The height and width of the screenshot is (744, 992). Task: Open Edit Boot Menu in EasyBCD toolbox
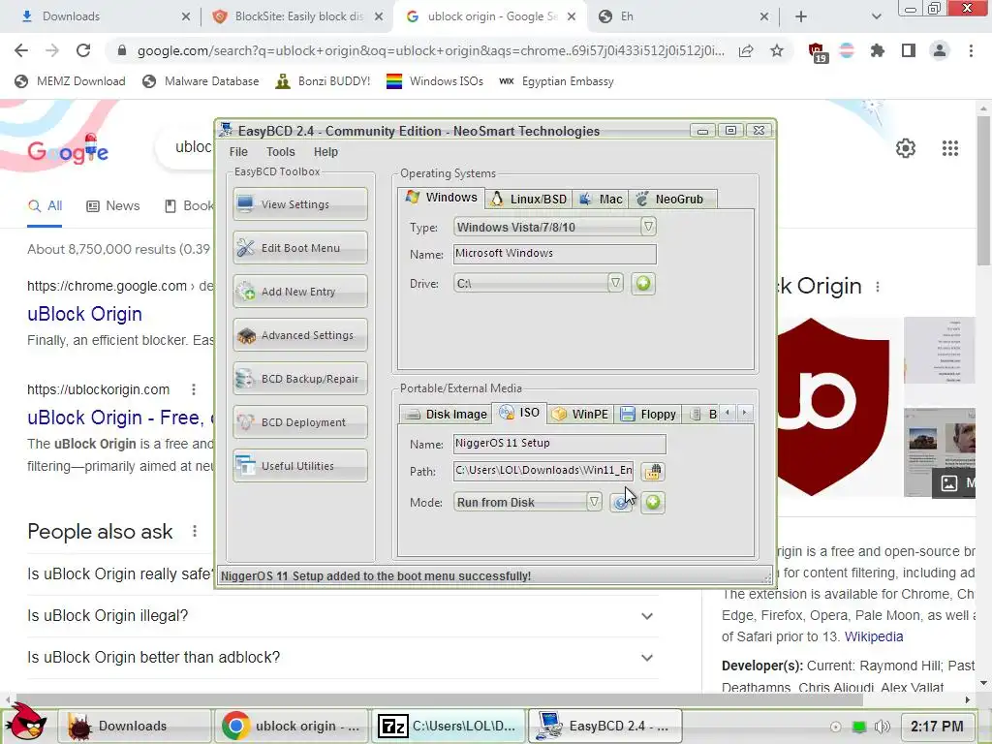tap(300, 247)
